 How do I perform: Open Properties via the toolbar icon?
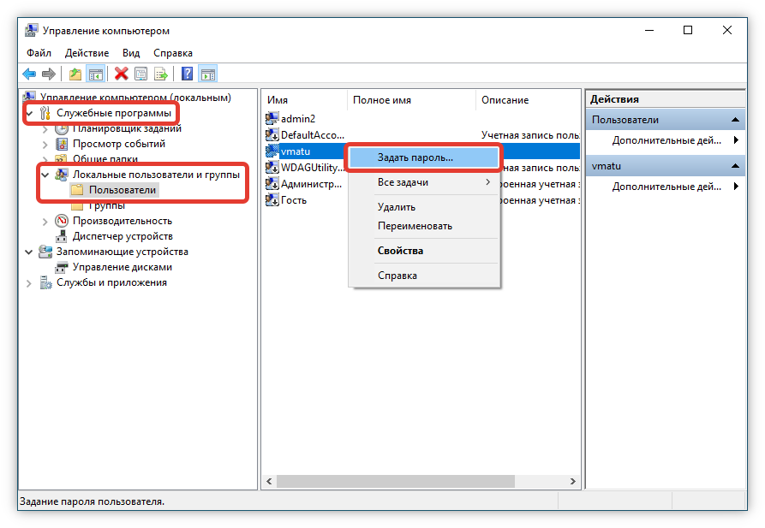coord(140,74)
